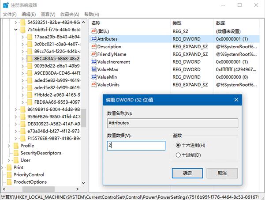This screenshot has height=200, width=265.
Task: Click folder icon of 90959d22-d6a1 key
Action: 30,66
